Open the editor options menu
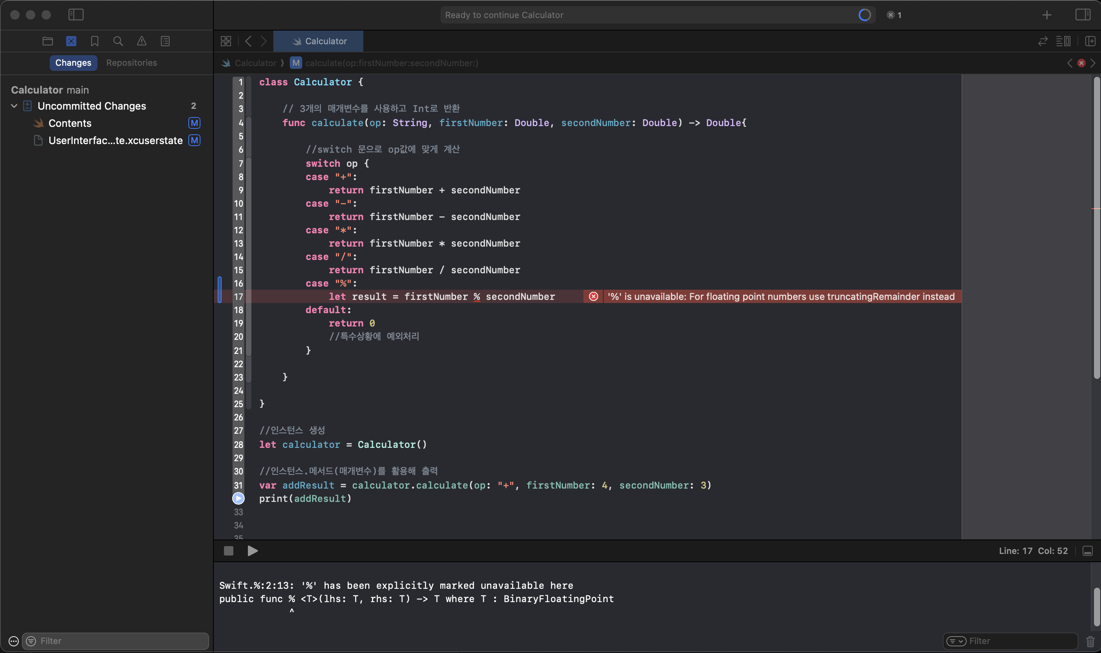Viewport: 1101px width, 653px height. point(1063,41)
